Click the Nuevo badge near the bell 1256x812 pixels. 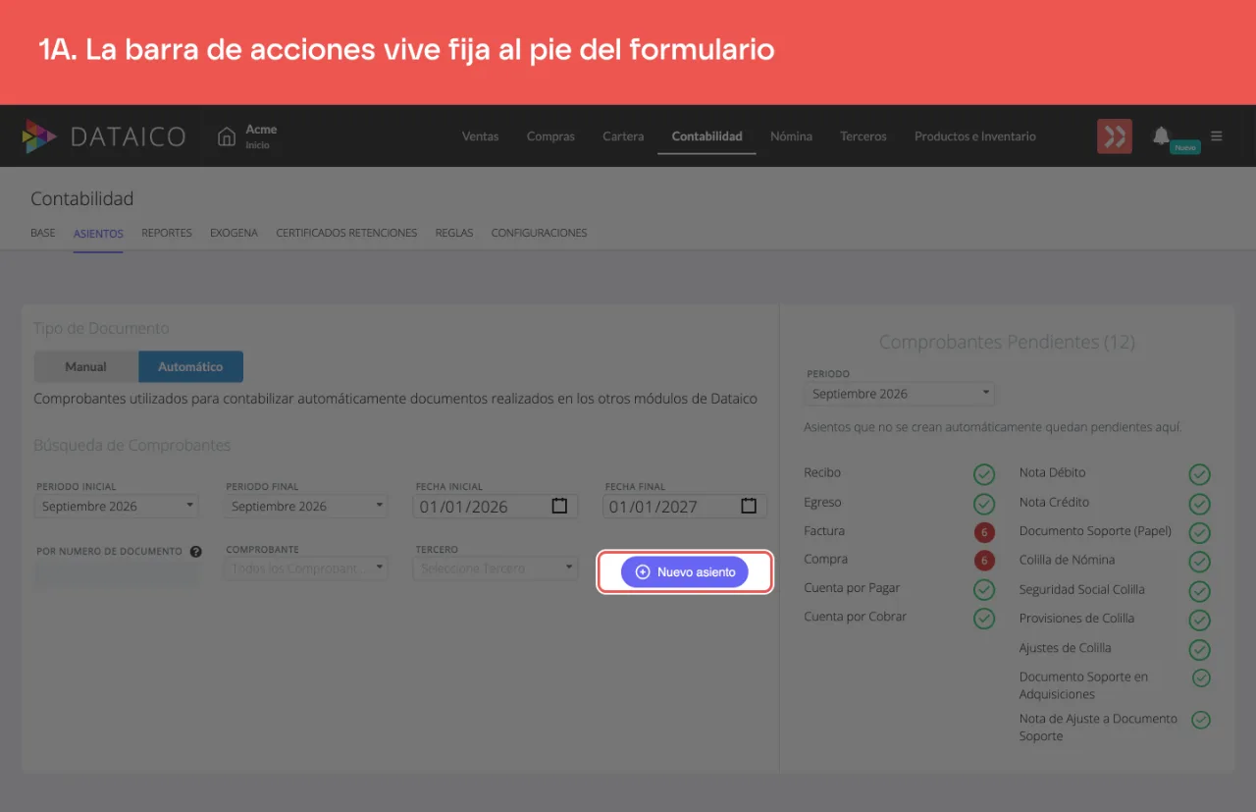1185,147
